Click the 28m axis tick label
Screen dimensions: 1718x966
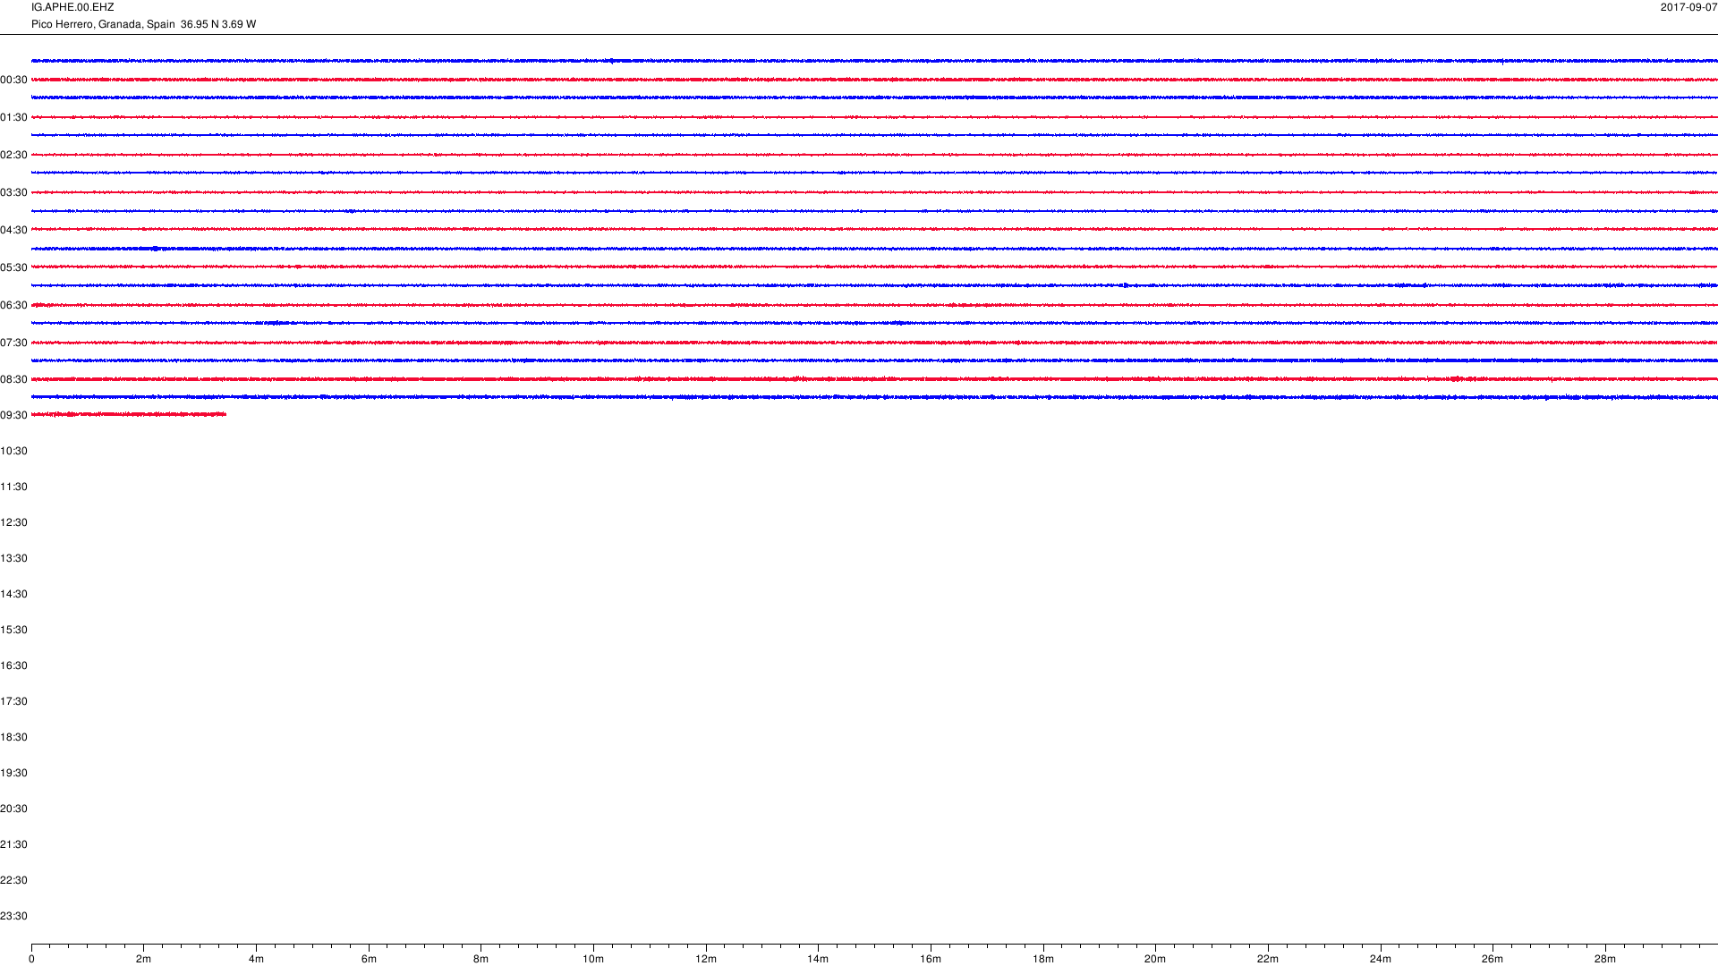pos(1605,960)
